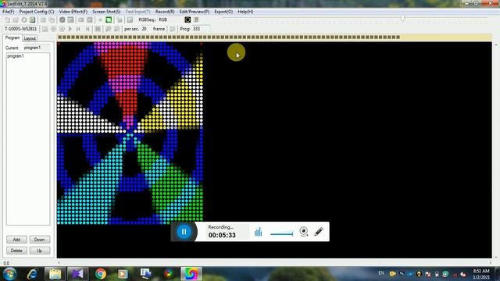Image resolution: width=500 pixels, height=281 pixels.
Task: Select program1 in the program list
Action: 16,56
